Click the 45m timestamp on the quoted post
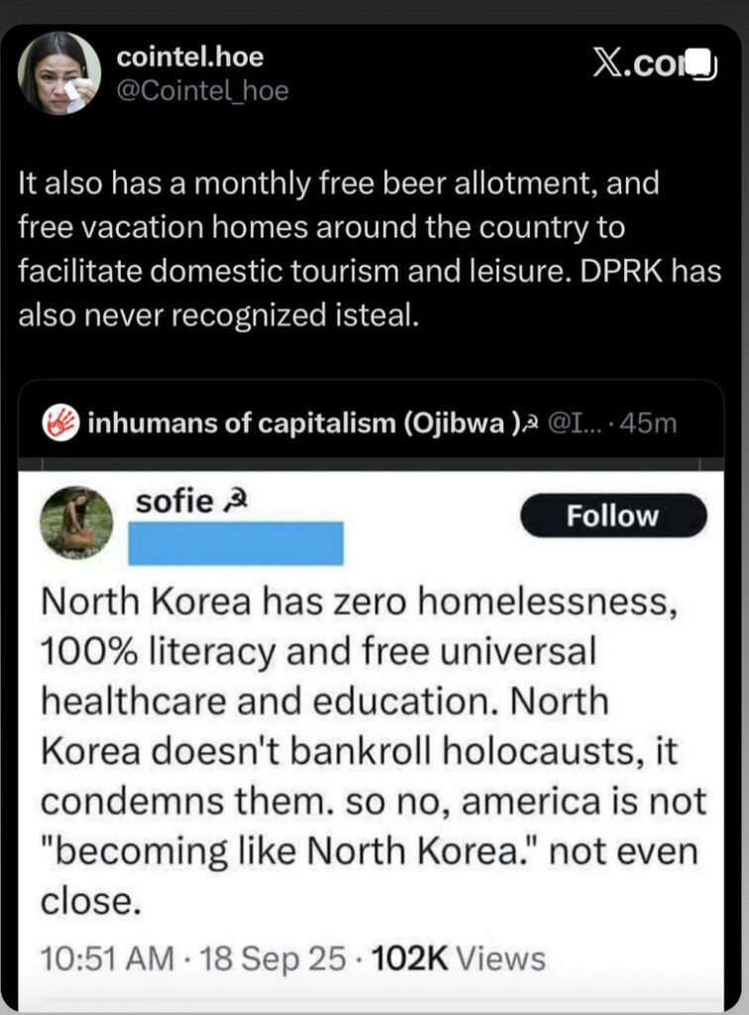Image resolution: width=749 pixels, height=1015 pixels. pos(650,424)
